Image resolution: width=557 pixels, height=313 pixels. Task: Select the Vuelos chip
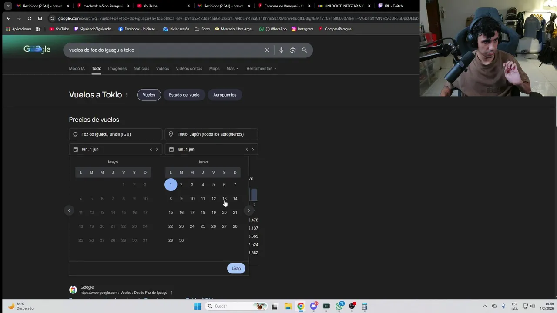coord(149,95)
